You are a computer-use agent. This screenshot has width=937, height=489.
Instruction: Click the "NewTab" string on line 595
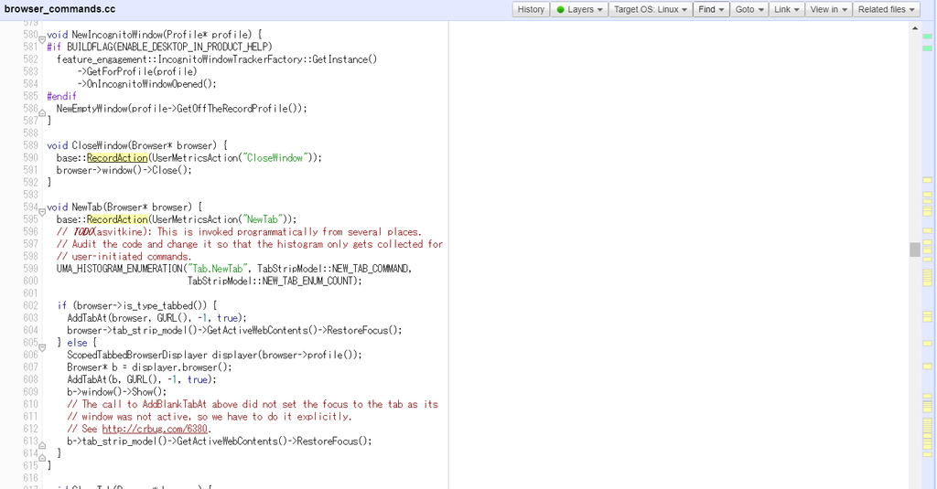click(263, 219)
